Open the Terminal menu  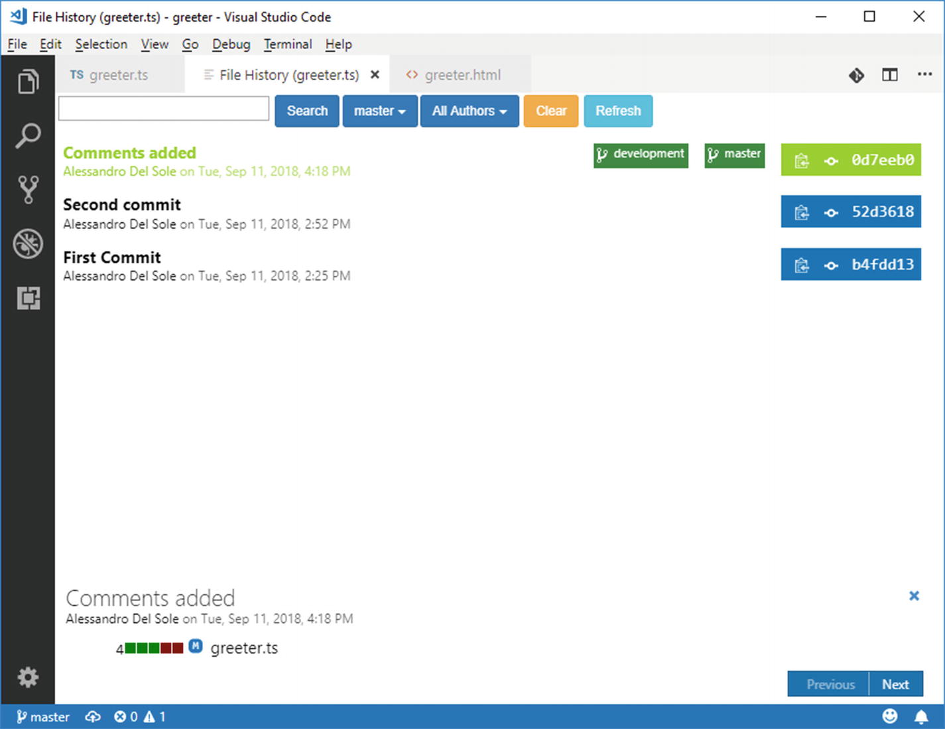(288, 44)
